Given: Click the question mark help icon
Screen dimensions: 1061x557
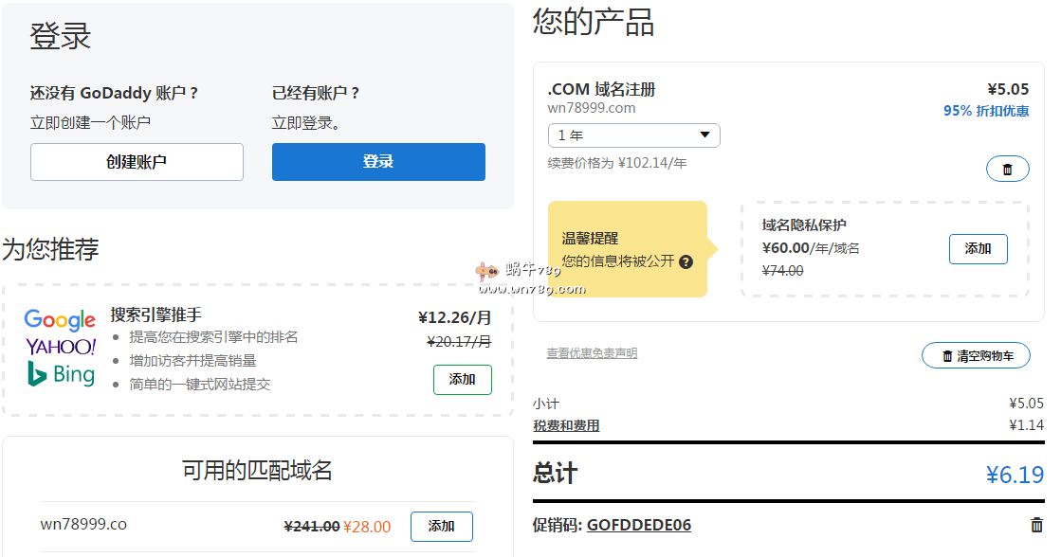Looking at the screenshot, I should (x=686, y=262).
